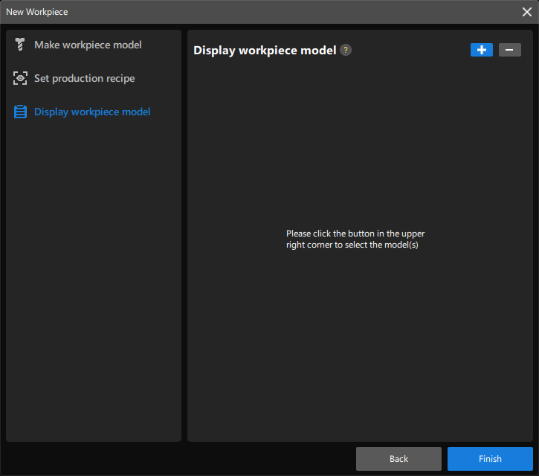
Task: Click the Display workpiece model panel heading
Action: coord(265,51)
